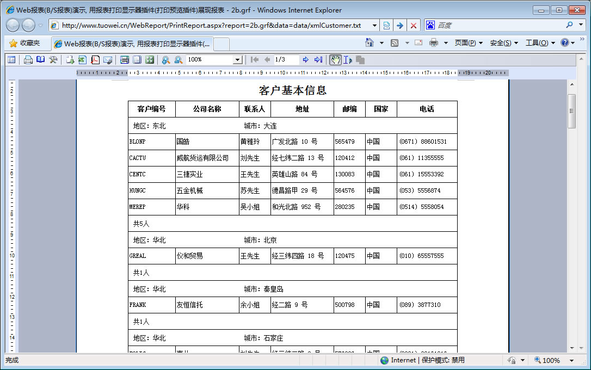591x370 pixels.
Task: Open page setup tools icon
Action: [53, 60]
